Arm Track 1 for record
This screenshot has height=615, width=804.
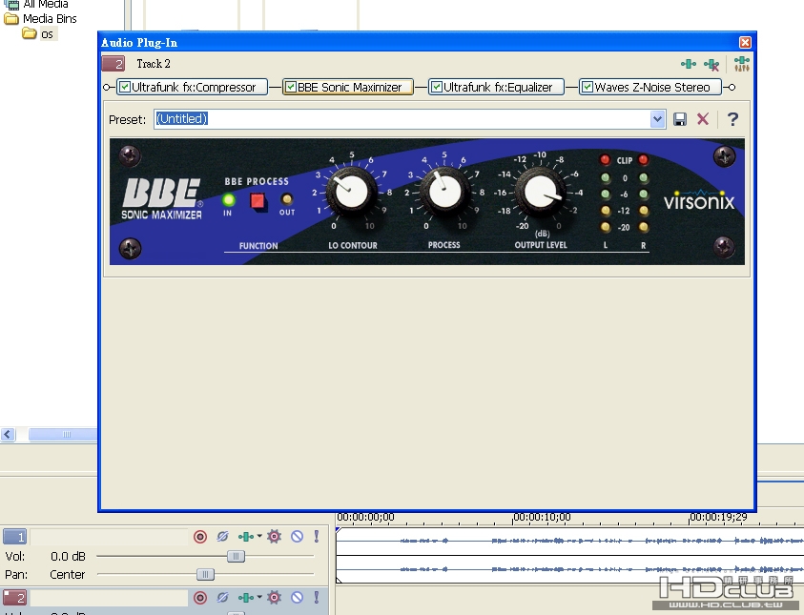pyautogui.click(x=200, y=537)
